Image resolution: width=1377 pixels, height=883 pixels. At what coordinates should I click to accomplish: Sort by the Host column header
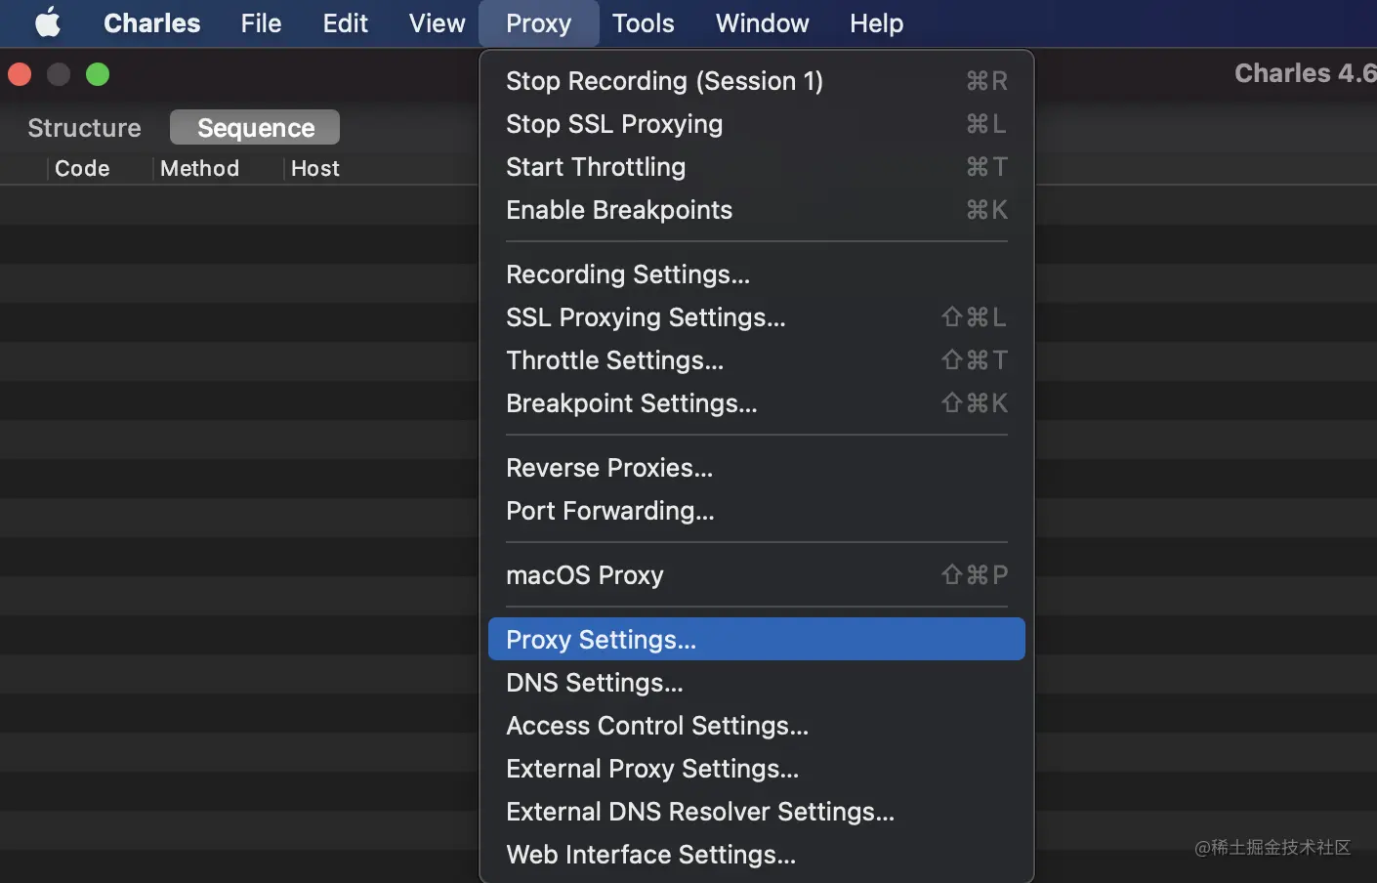click(x=315, y=169)
